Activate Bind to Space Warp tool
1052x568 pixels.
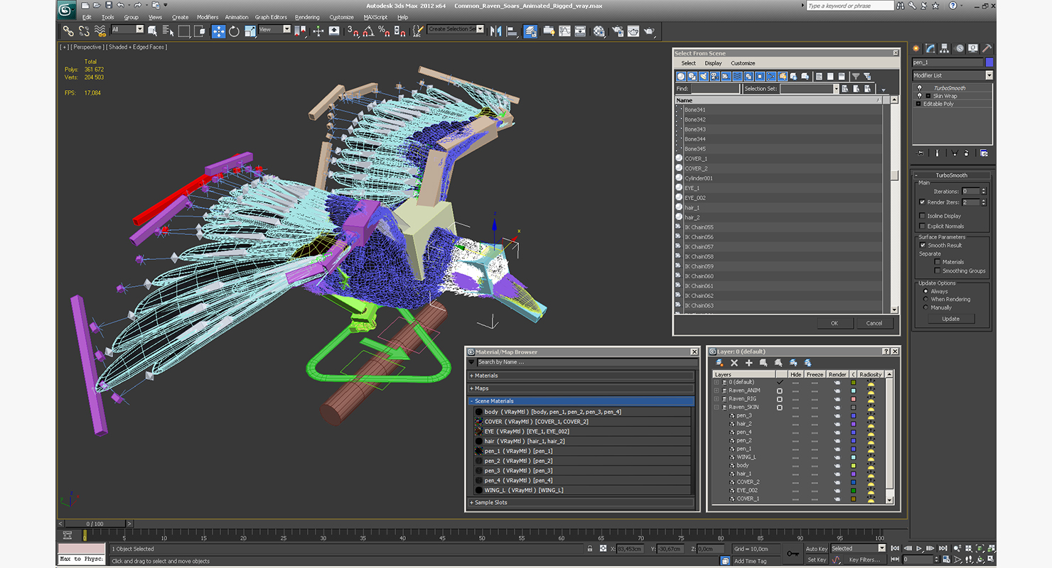[x=100, y=31]
